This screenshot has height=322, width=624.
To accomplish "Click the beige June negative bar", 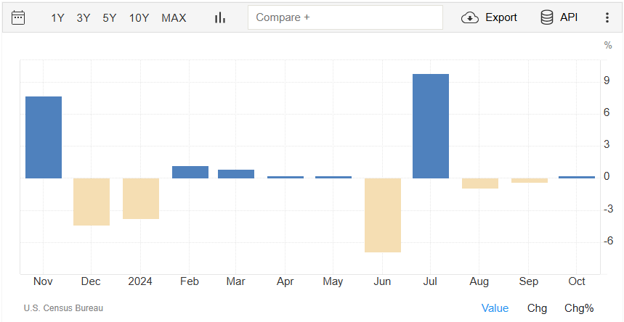I will pos(383,215).
